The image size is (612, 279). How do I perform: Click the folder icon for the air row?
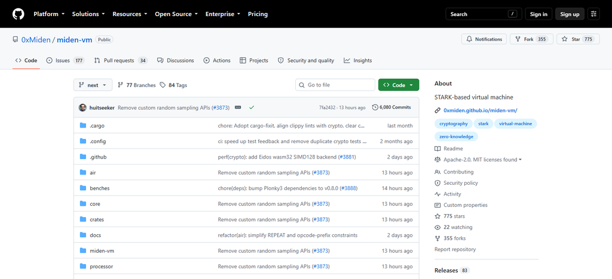pos(82,172)
